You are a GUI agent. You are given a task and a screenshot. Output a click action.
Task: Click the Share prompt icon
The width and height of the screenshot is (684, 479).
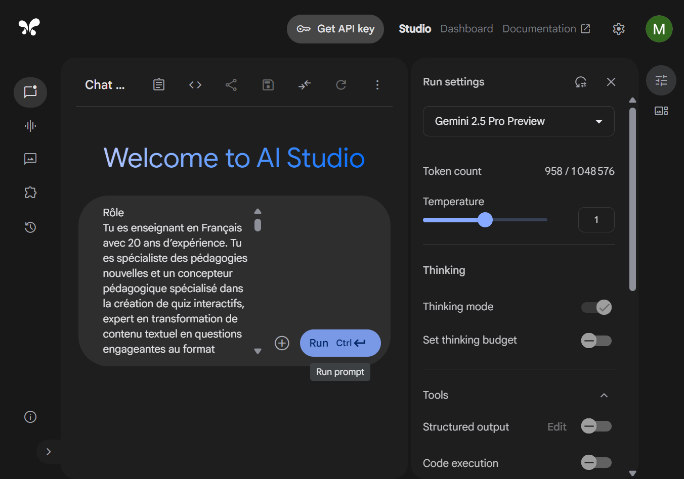coord(231,85)
